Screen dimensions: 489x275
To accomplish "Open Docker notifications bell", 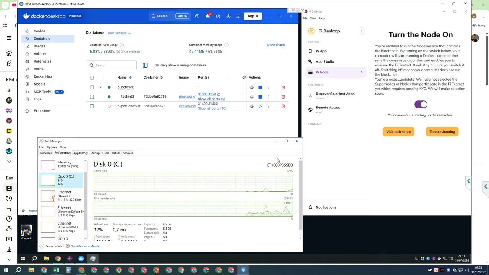I will click(208, 16).
